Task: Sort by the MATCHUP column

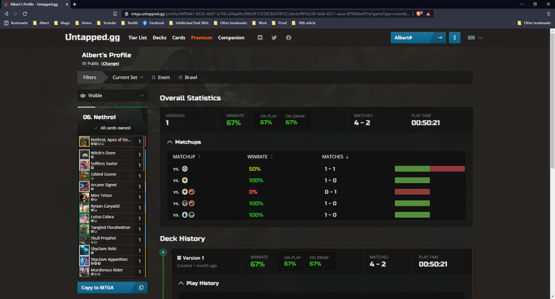Action: (186, 157)
